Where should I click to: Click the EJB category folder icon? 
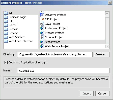6,21
